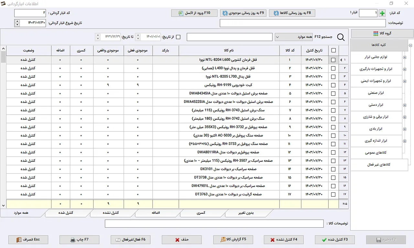
Task: Click the green plus icon beside warehouse code
Action: click(x=382, y=13)
